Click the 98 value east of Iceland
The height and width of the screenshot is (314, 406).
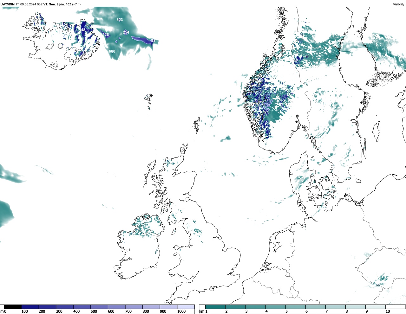153,41
